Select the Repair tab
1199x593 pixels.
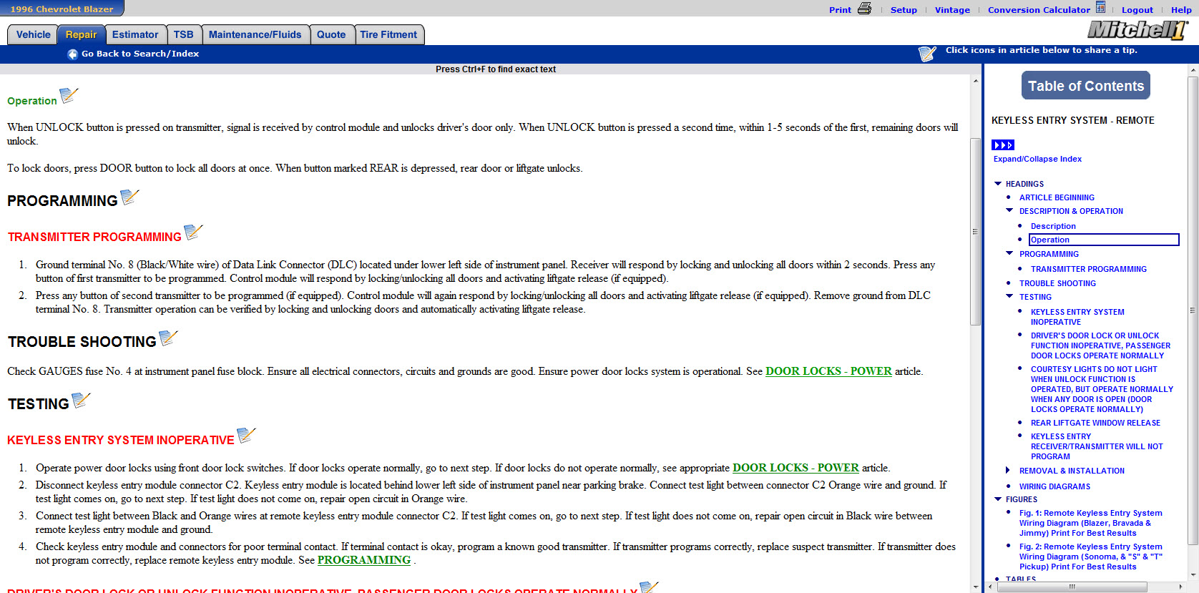coord(81,34)
